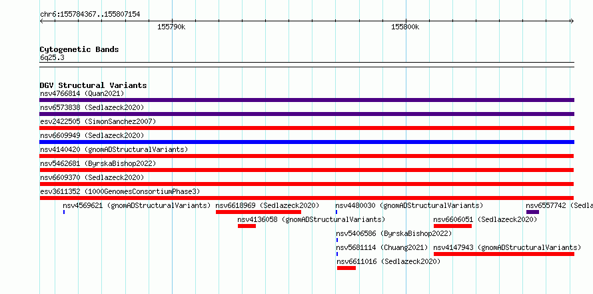Click the red bar under esv3611352
This screenshot has height=294, width=593.
(306, 198)
